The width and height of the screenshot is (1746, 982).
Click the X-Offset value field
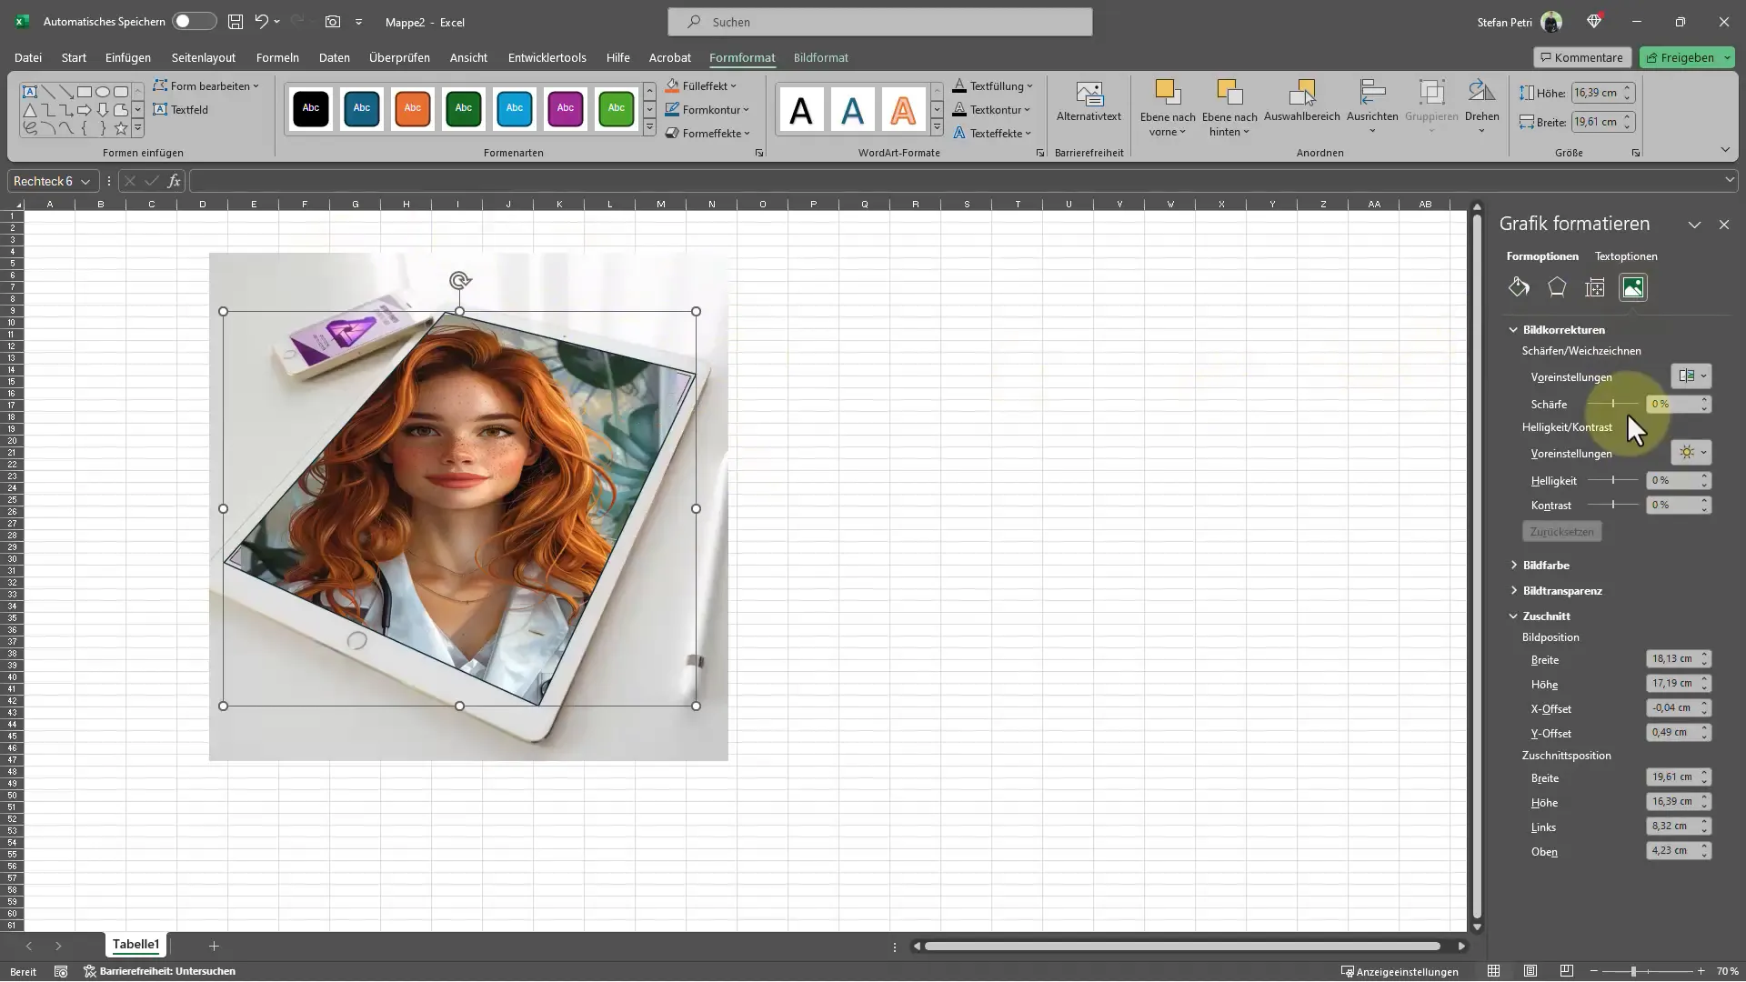(1672, 707)
